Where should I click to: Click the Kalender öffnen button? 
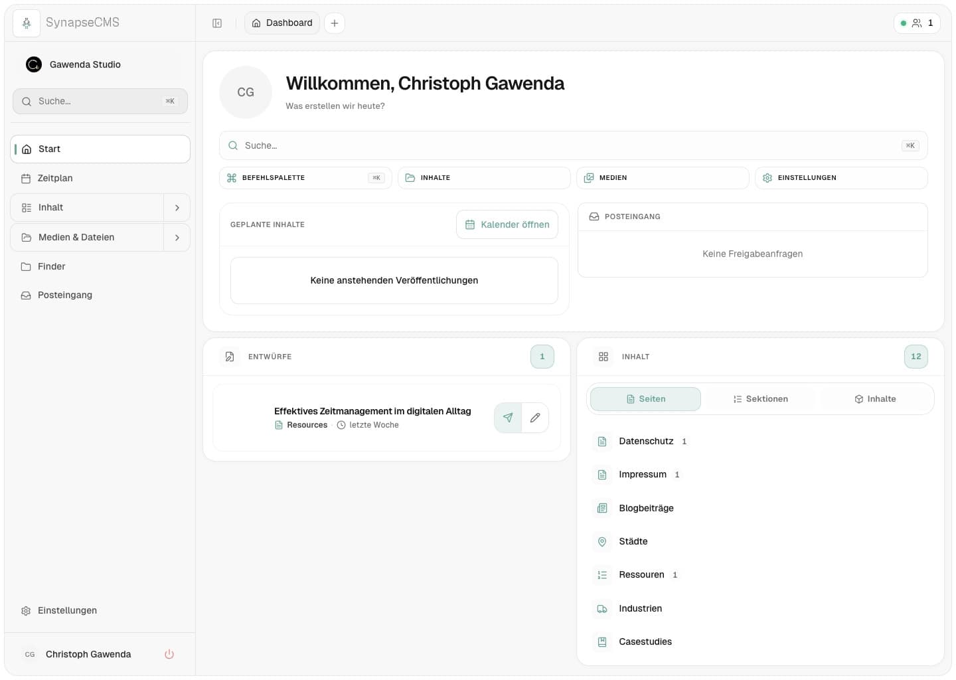(x=507, y=224)
